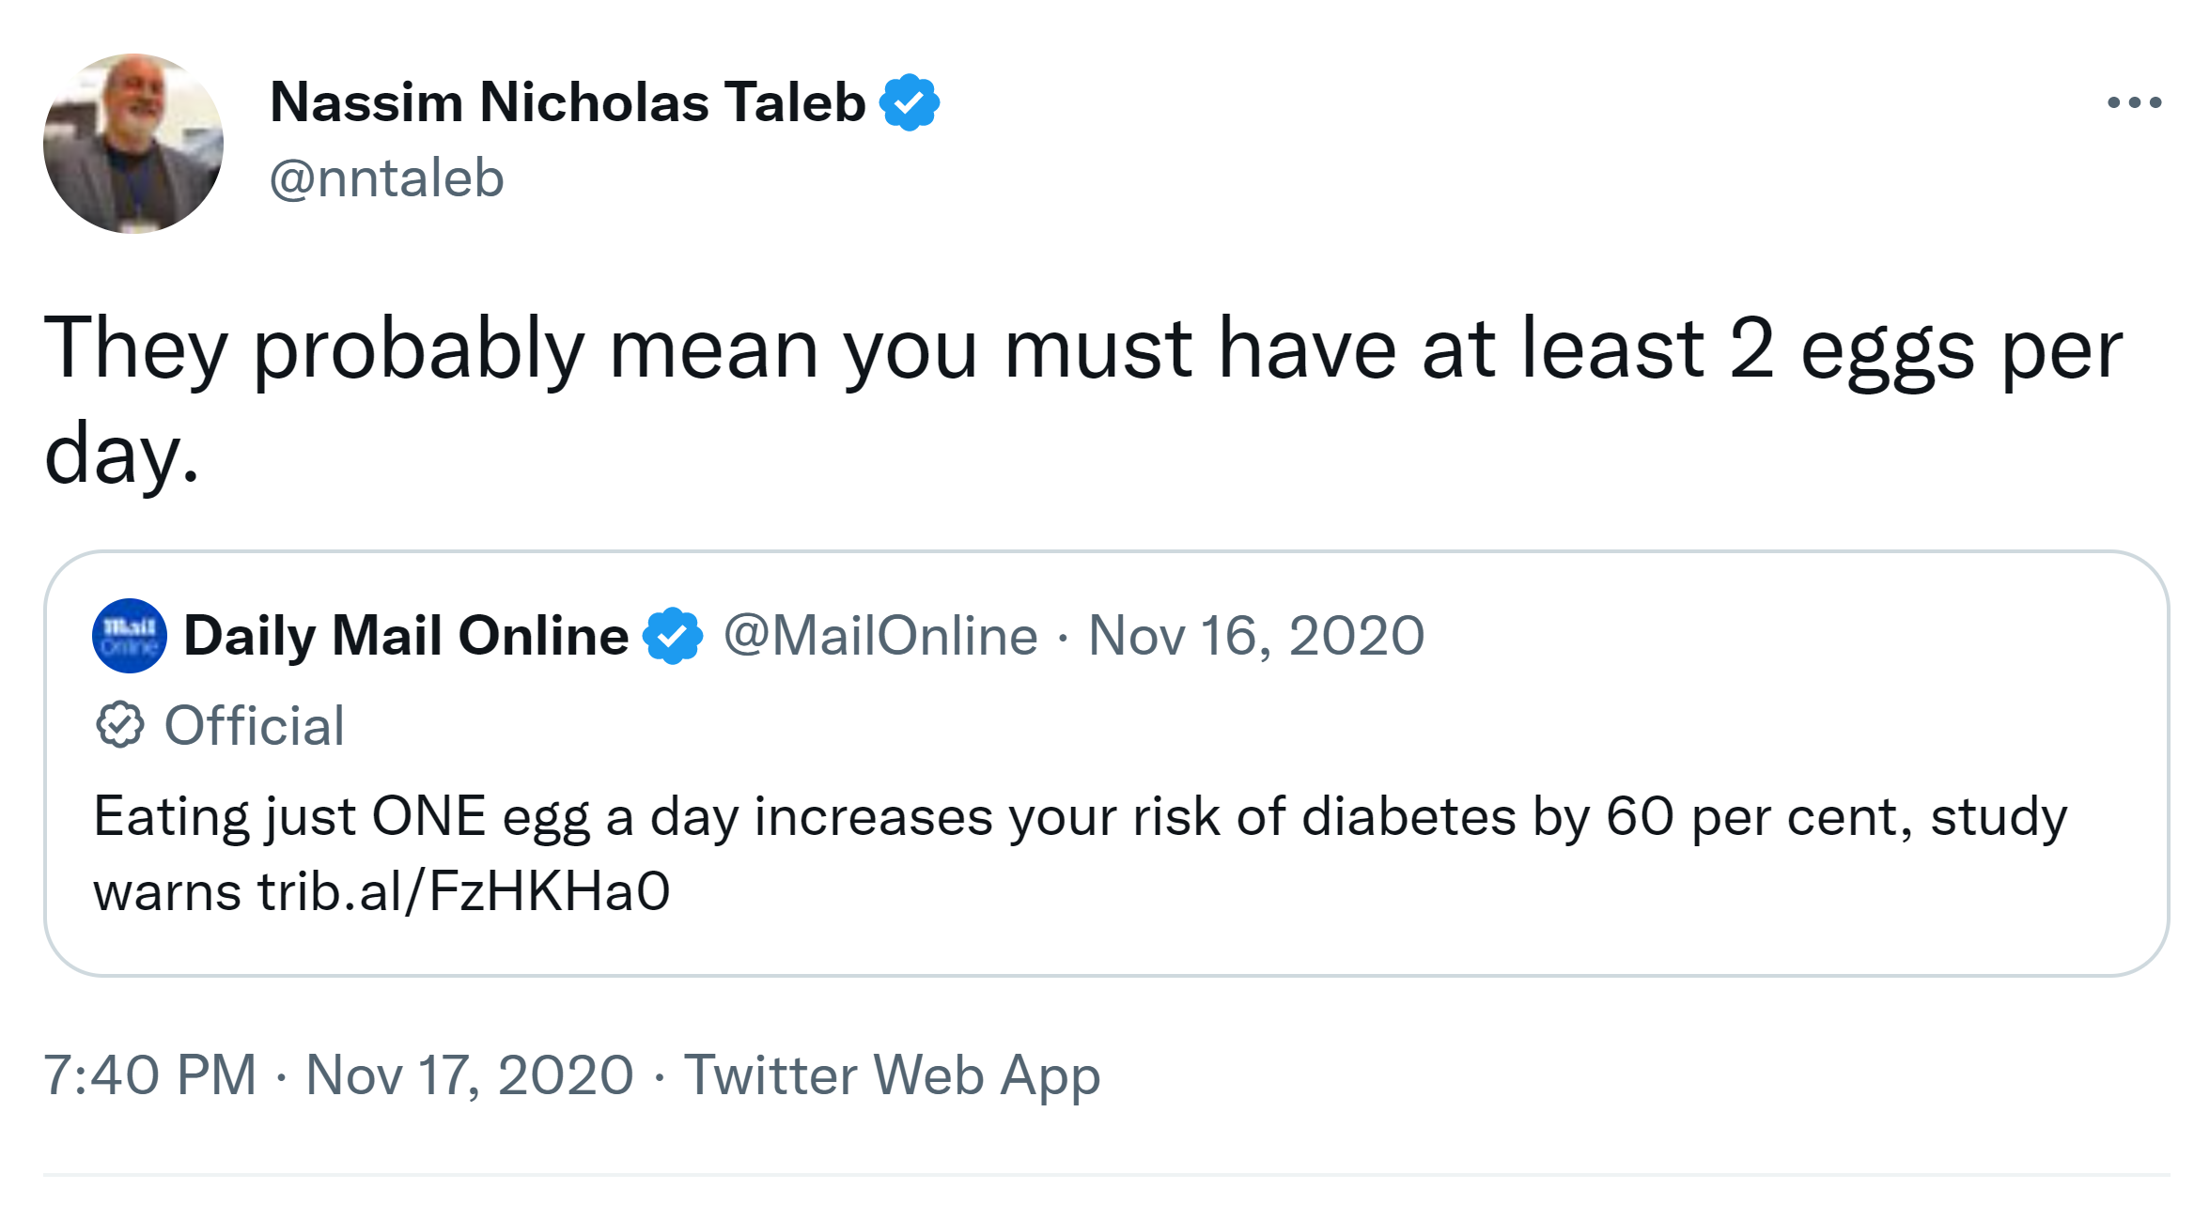Click the Daily Mail Online account name
2210x1205 pixels.
coord(406,636)
